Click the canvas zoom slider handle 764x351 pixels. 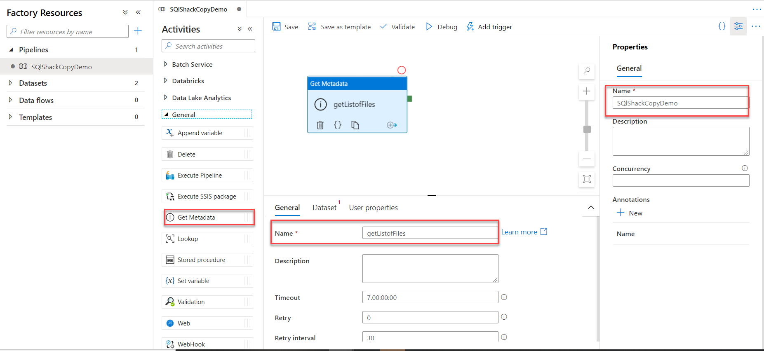(587, 129)
